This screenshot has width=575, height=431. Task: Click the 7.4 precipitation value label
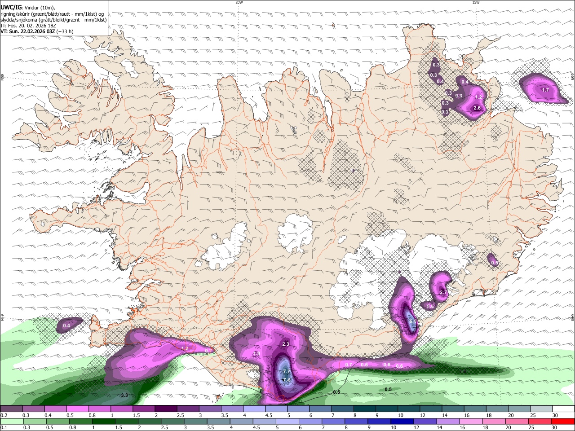click(x=286, y=380)
